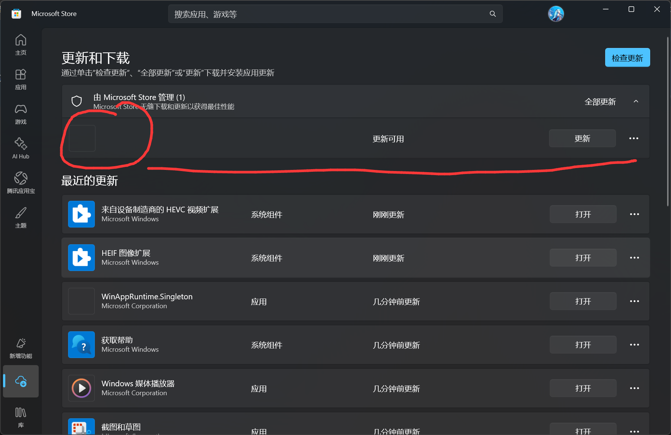The height and width of the screenshot is (435, 671).
Task: Maximize the Microsoft Store window
Action: point(631,9)
